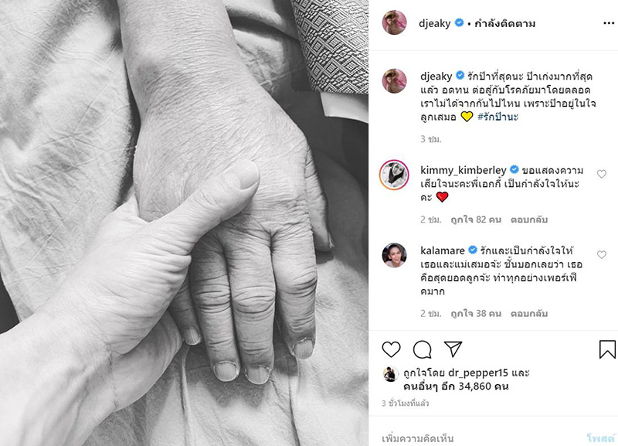Open the list of 34,860 other likers
618x446 pixels.
[x=456, y=386]
